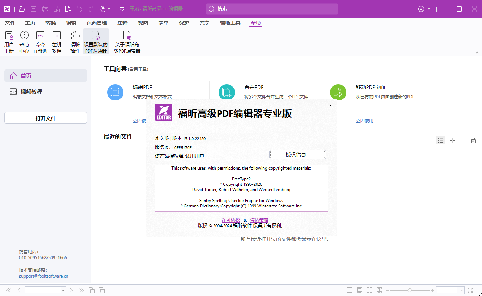Switch to the 转换 tab
This screenshot has height=296, width=482.
point(51,23)
